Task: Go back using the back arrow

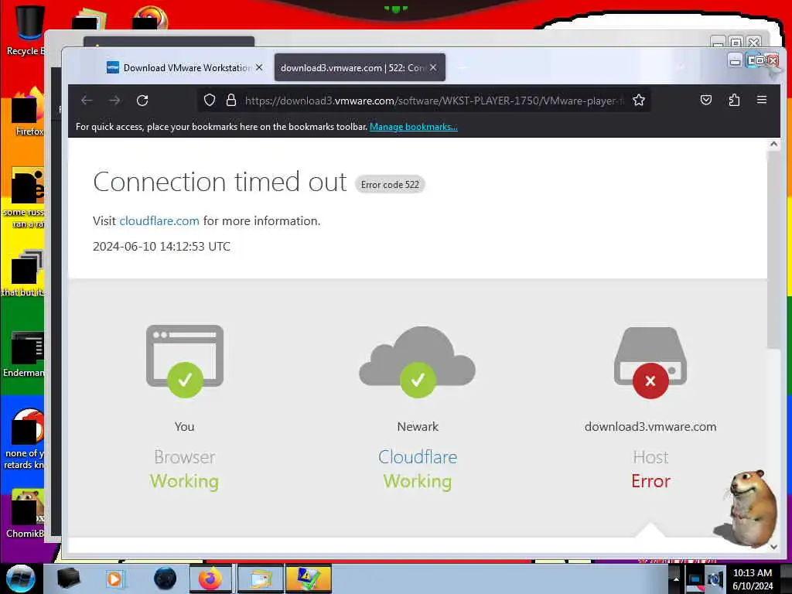Action: point(87,101)
